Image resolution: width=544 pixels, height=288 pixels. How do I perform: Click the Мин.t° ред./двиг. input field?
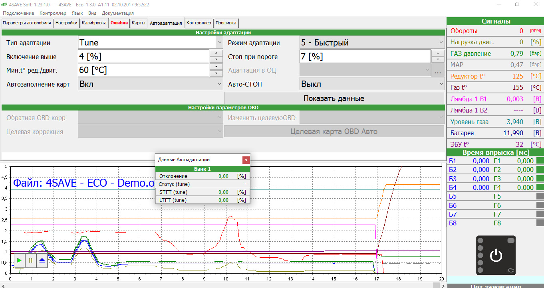coord(143,70)
